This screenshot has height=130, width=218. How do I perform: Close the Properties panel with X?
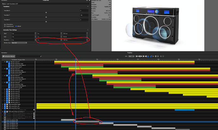89,0
